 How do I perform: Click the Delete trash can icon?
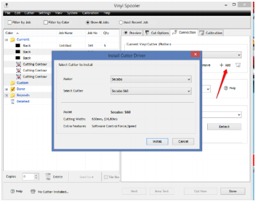coord(48,177)
